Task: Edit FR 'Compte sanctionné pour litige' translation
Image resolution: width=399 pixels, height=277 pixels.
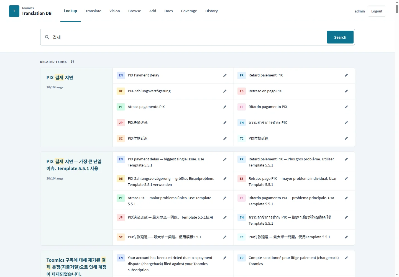Action: [346, 258]
